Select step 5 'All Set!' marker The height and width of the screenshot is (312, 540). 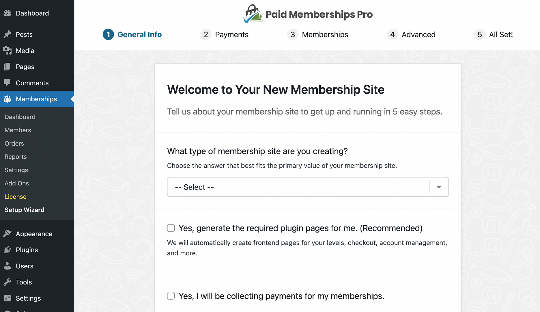click(x=494, y=34)
